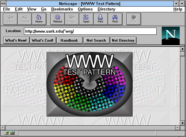Open the window control menu box
The image size is (186, 137).
(3, 3)
